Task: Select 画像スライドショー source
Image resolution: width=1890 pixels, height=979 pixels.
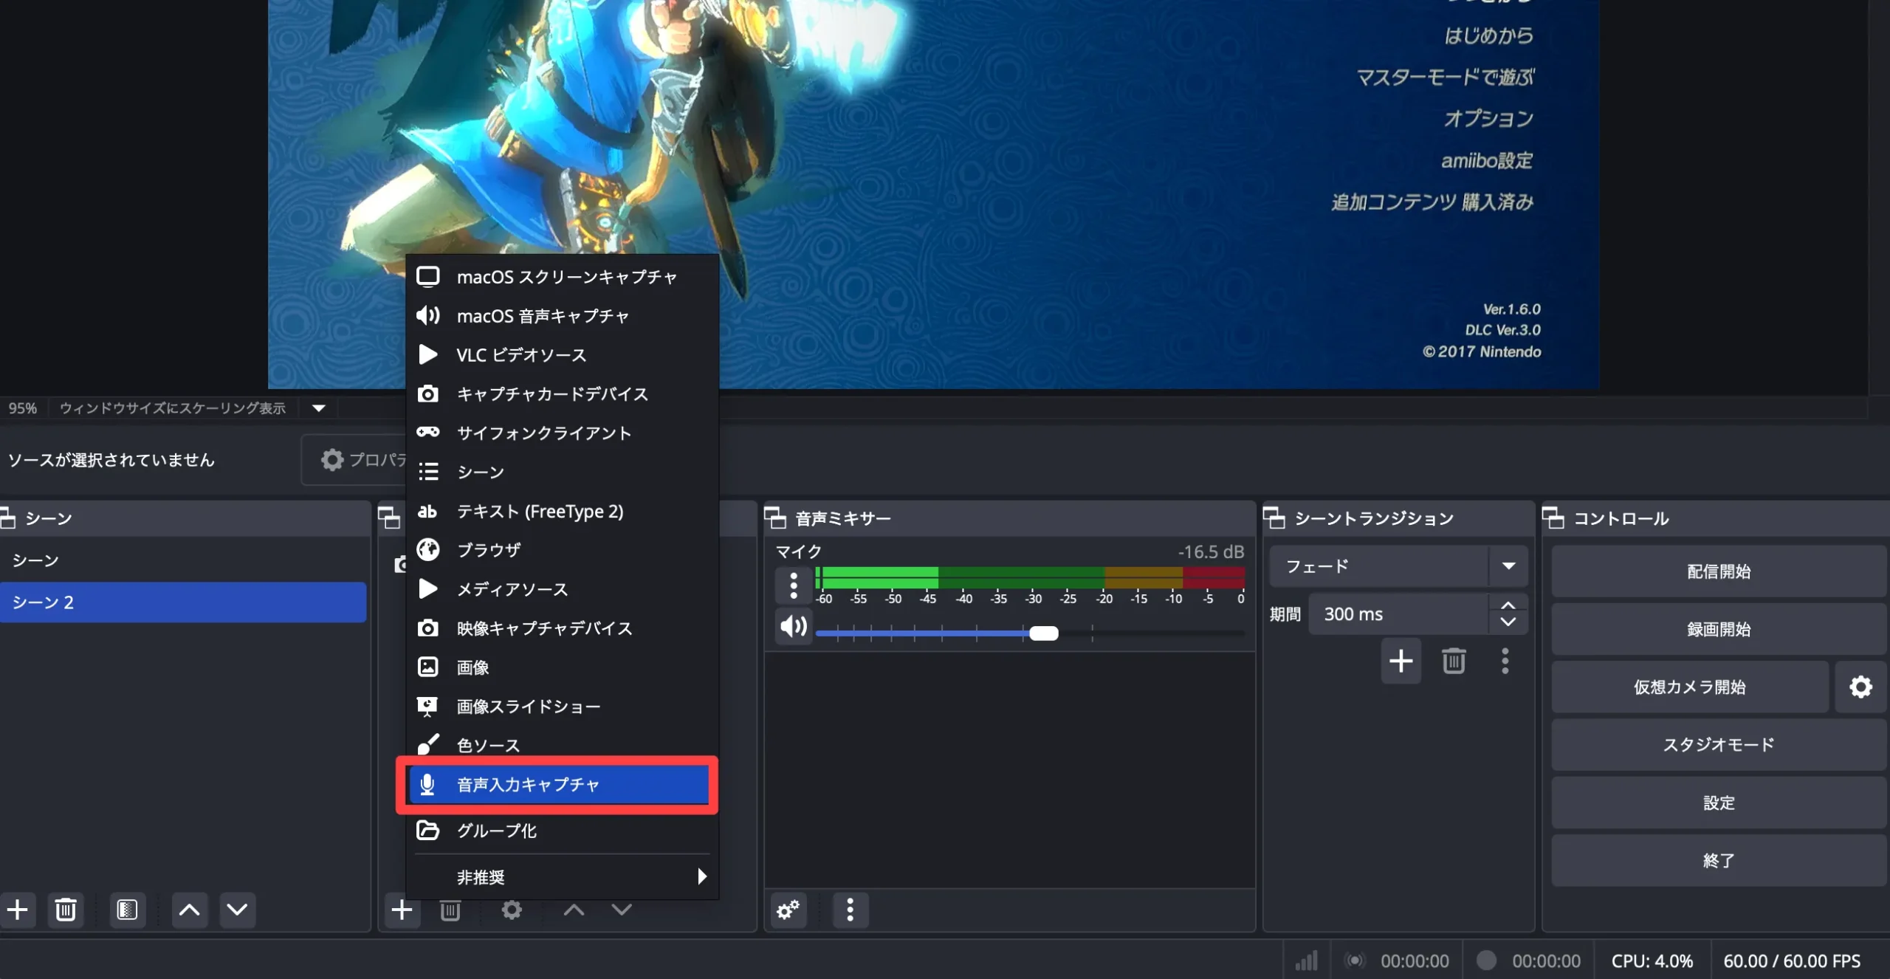Action: tap(562, 707)
